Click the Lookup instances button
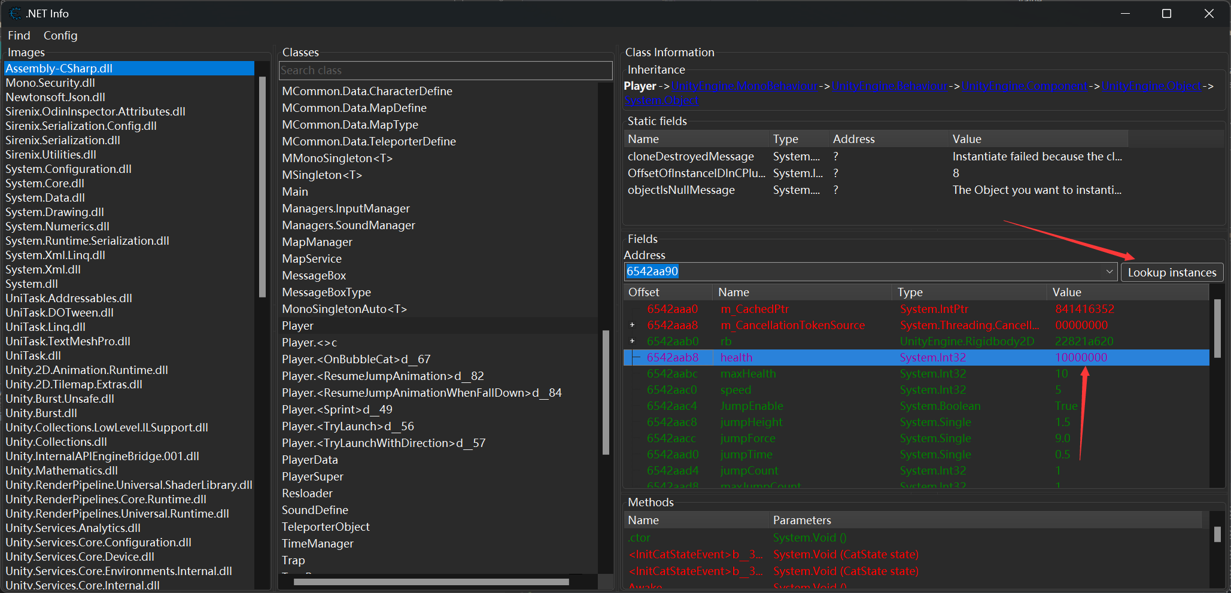This screenshot has height=593, width=1231. pyautogui.click(x=1172, y=272)
